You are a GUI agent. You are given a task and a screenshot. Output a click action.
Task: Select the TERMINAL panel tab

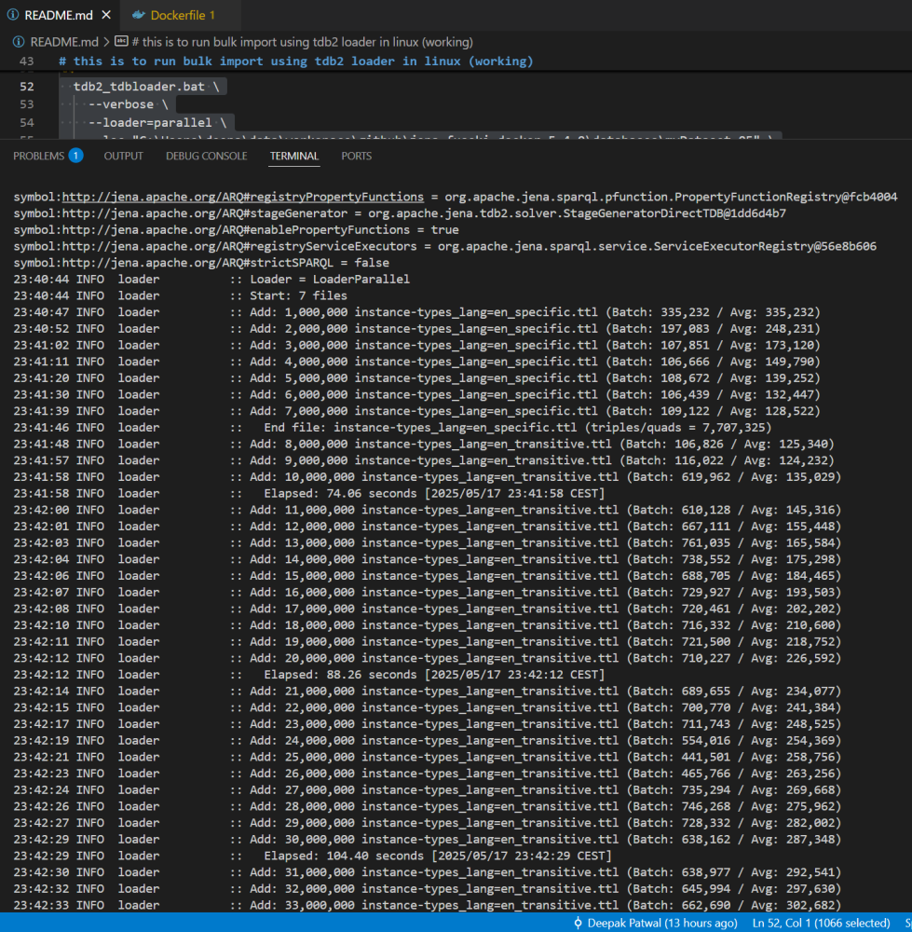[x=293, y=156]
